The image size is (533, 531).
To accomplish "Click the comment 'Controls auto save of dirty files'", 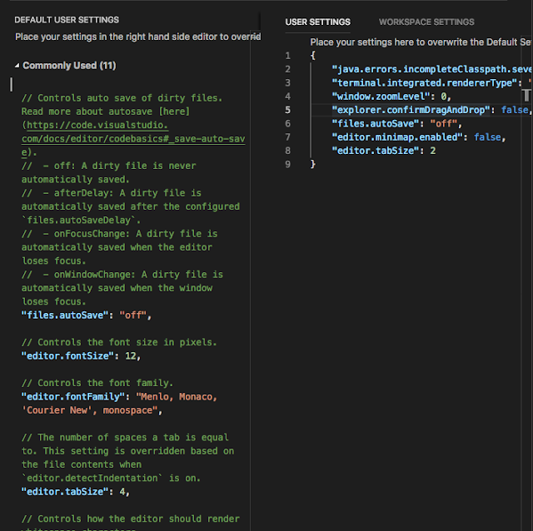I will click(x=122, y=98).
